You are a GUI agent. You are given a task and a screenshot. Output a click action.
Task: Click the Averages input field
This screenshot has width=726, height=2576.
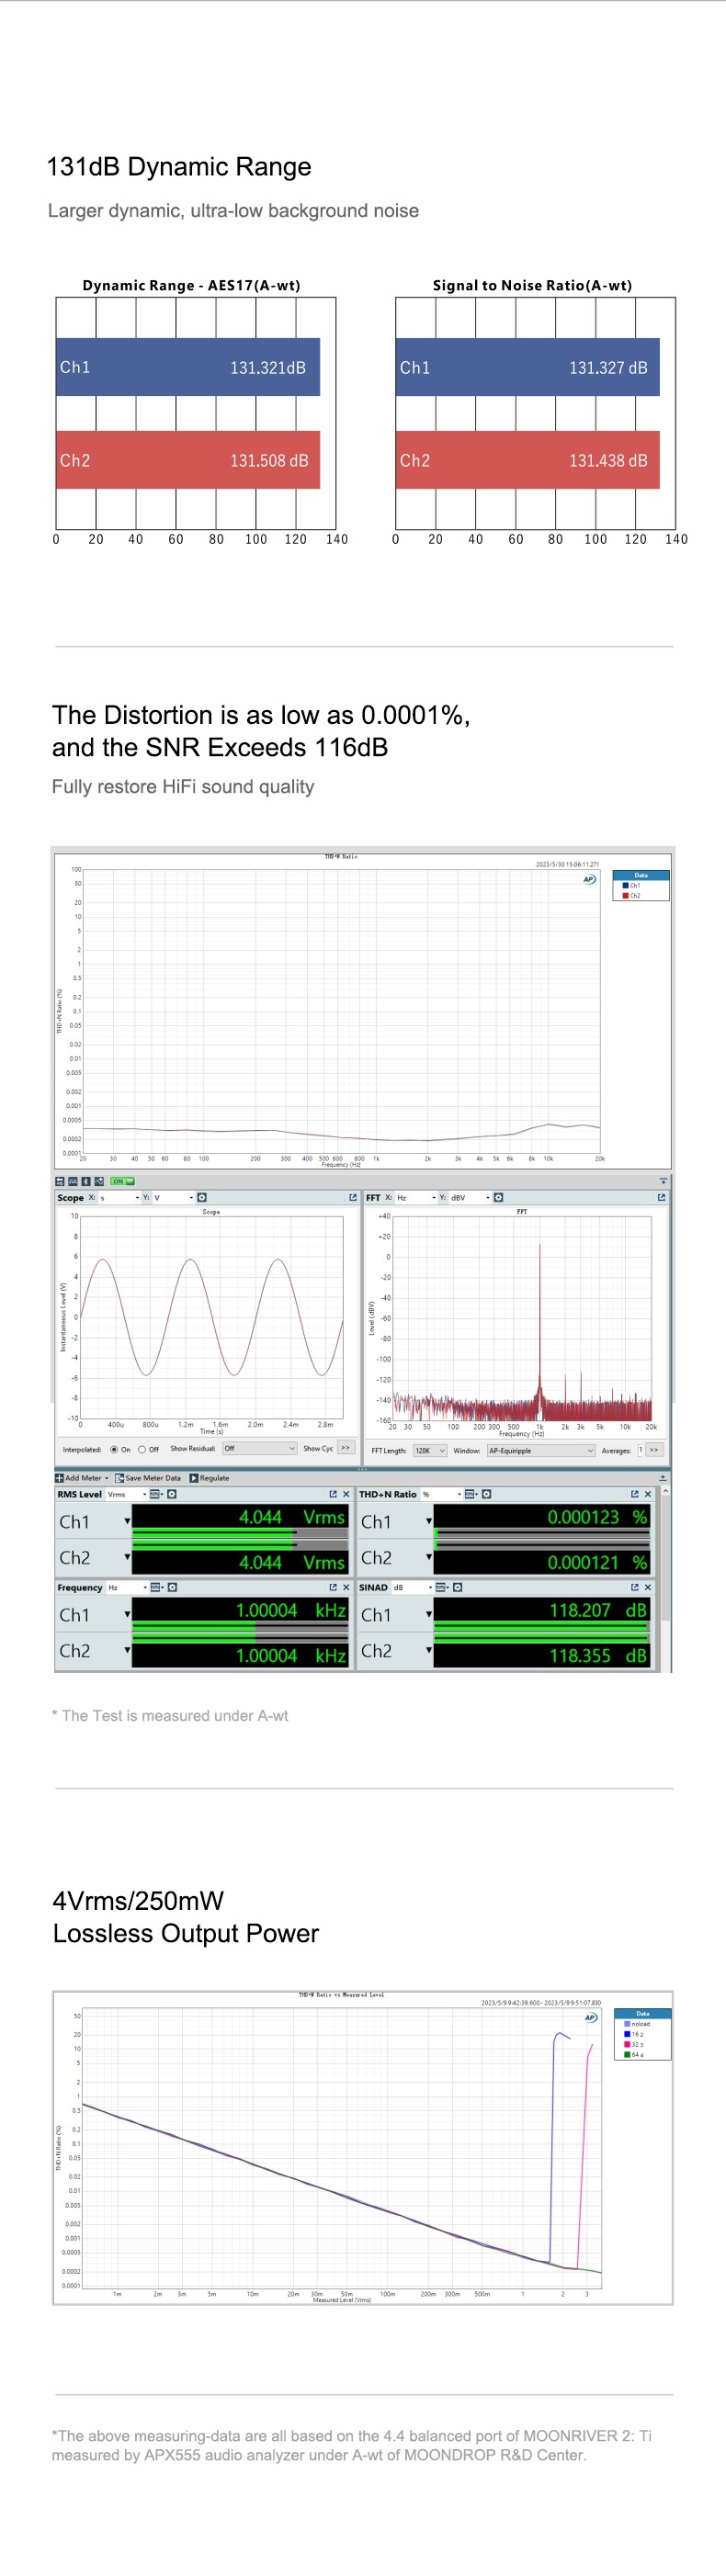point(640,1450)
